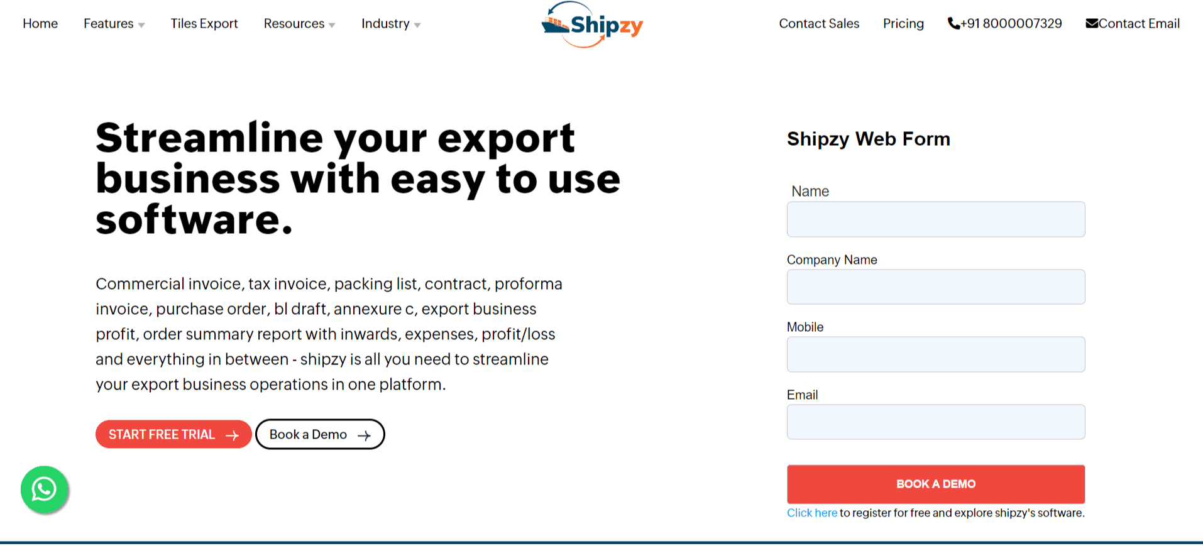The height and width of the screenshot is (546, 1203).
Task: Navigate to the Home menu item
Action: [x=40, y=24]
